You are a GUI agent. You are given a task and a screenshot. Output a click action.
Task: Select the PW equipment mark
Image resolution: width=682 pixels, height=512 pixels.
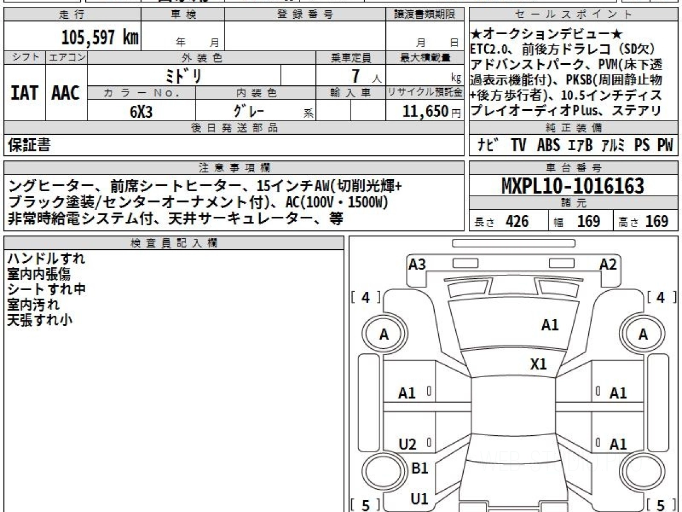pyautogui.click(x=665, y=146)
